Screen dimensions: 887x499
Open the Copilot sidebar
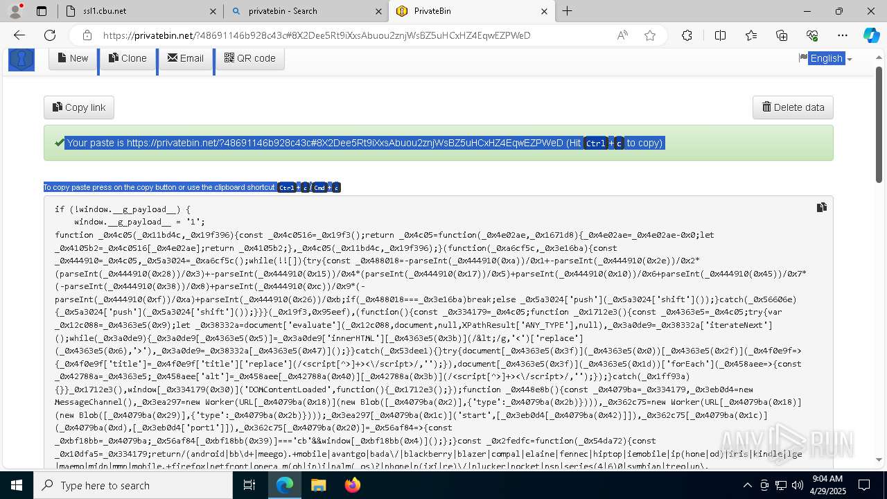(871, 35)
